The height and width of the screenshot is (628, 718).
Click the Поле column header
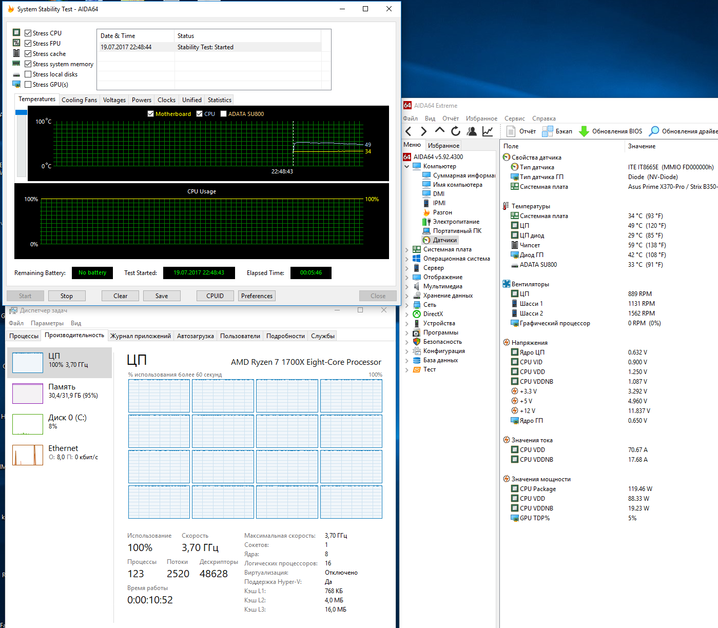(562, 146)
